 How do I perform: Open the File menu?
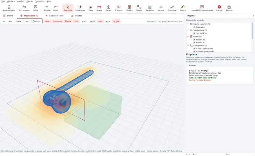point(3,1)
